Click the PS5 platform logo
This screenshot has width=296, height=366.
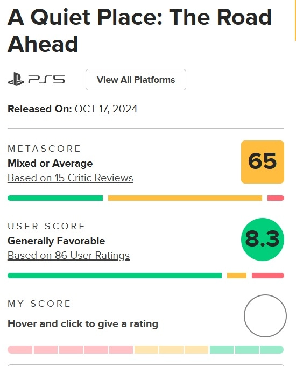pyautogui.click(x=36, y=80)
